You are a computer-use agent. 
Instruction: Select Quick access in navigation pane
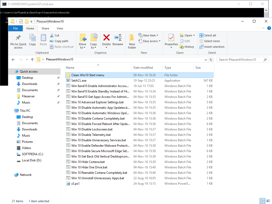coord(34,72)
